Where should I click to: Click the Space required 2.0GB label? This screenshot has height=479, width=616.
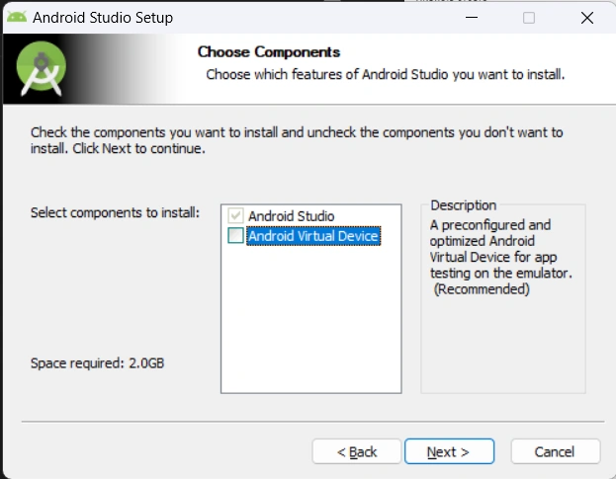[x=97, y=362]
